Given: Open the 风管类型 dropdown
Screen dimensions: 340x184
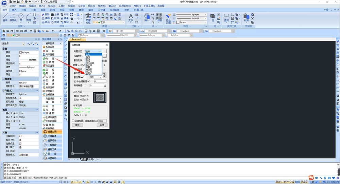Looking at the screenshot, I should pyautogui.click(x=100, y=51).
